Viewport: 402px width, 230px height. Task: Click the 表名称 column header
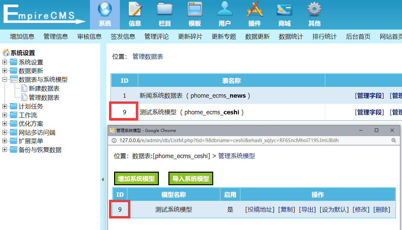pyautogui.click(x=231, y=81)
